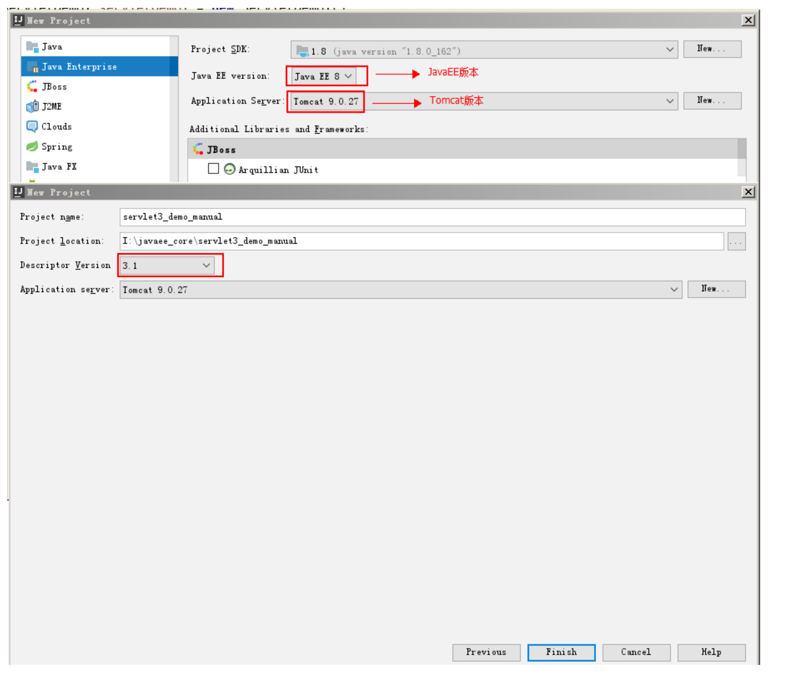
Task: Click the JBoss icon in project types
Action: (x=32, y=87)
